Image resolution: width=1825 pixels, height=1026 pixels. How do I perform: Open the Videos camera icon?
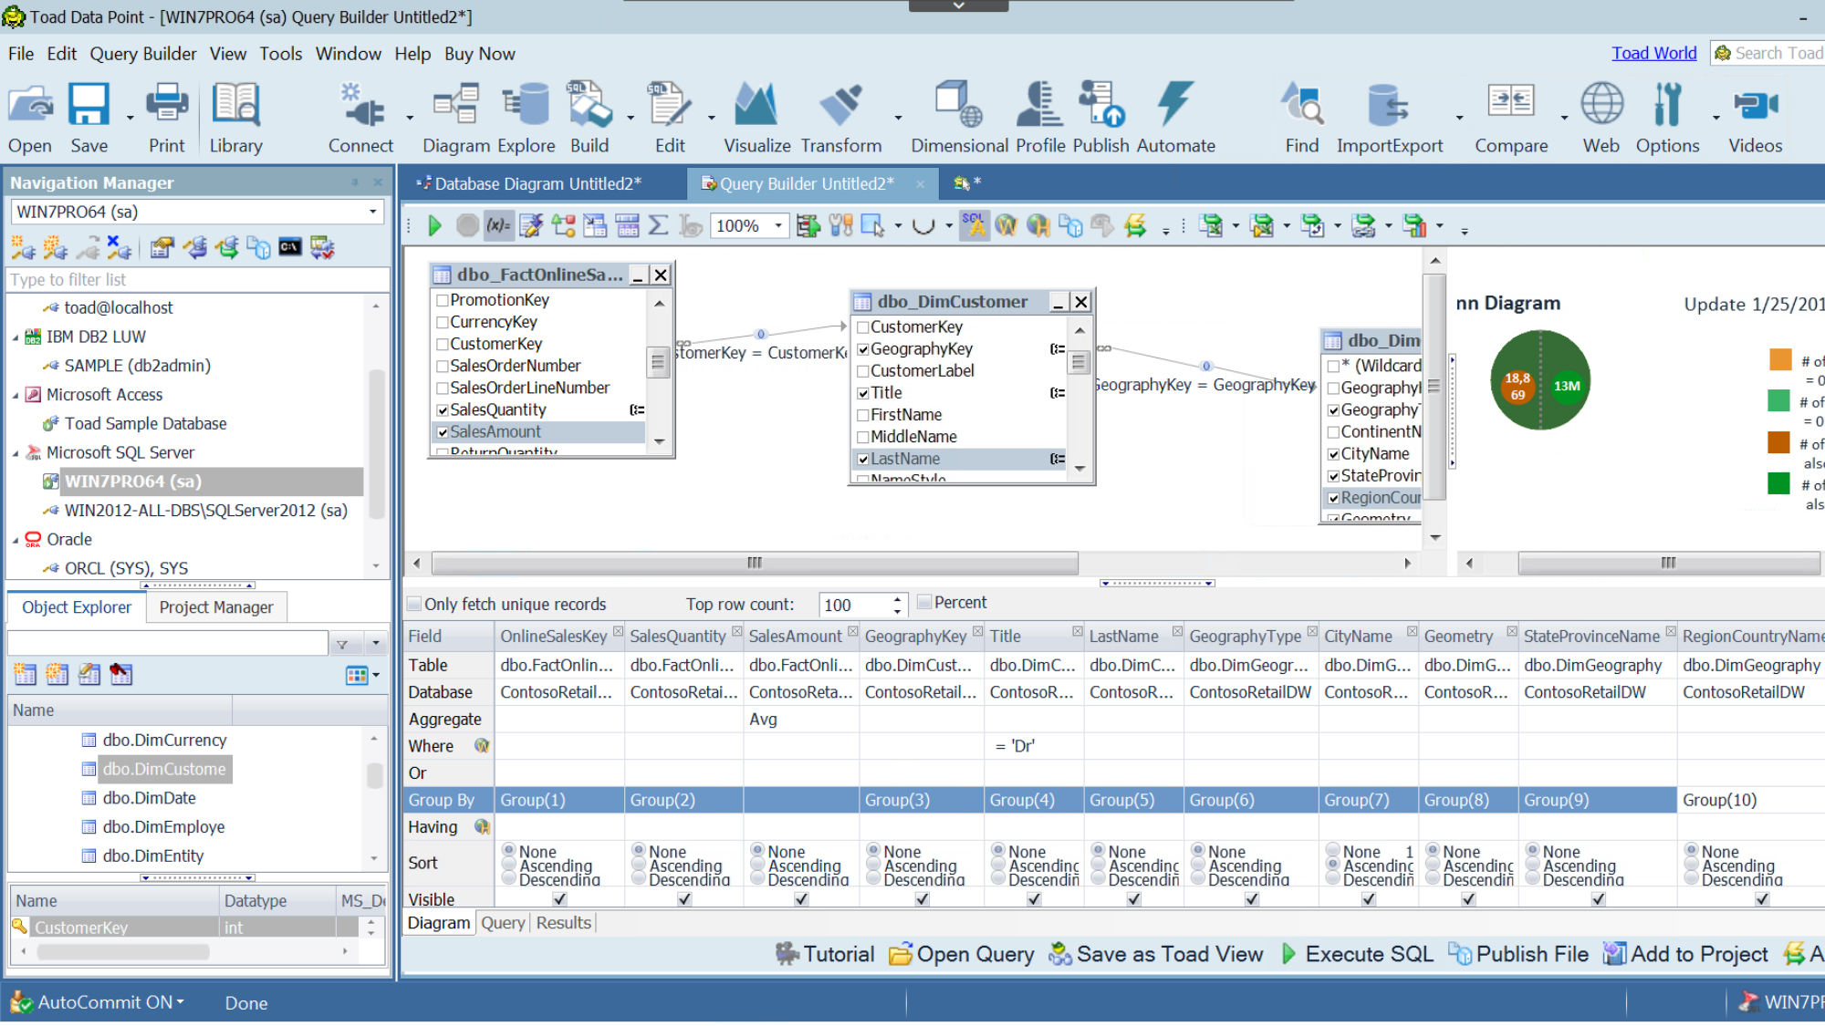(x=1756, y=105)
